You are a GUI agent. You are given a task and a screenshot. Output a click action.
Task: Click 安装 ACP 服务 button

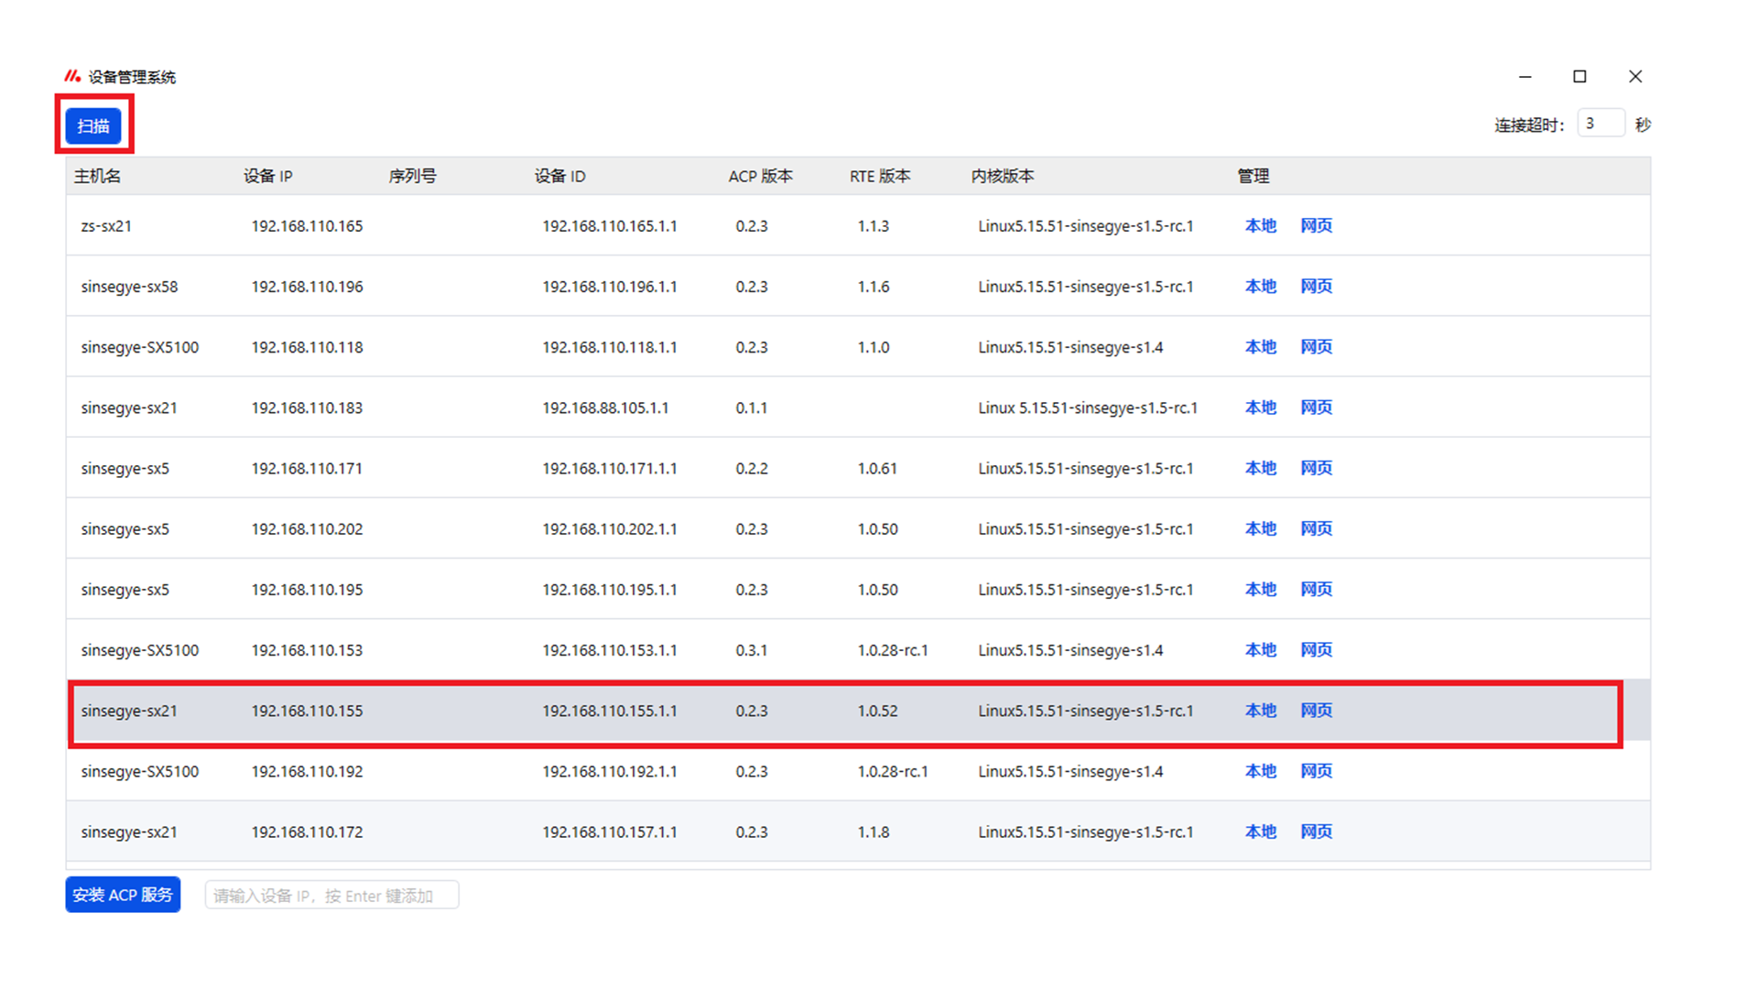(x=123, y=895)
